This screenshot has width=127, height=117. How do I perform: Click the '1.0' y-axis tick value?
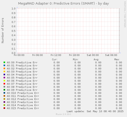[14, 8]
